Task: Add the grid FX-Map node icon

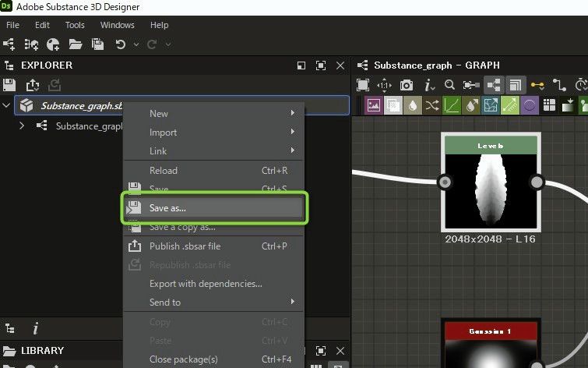Action: [x=549, y=105]
